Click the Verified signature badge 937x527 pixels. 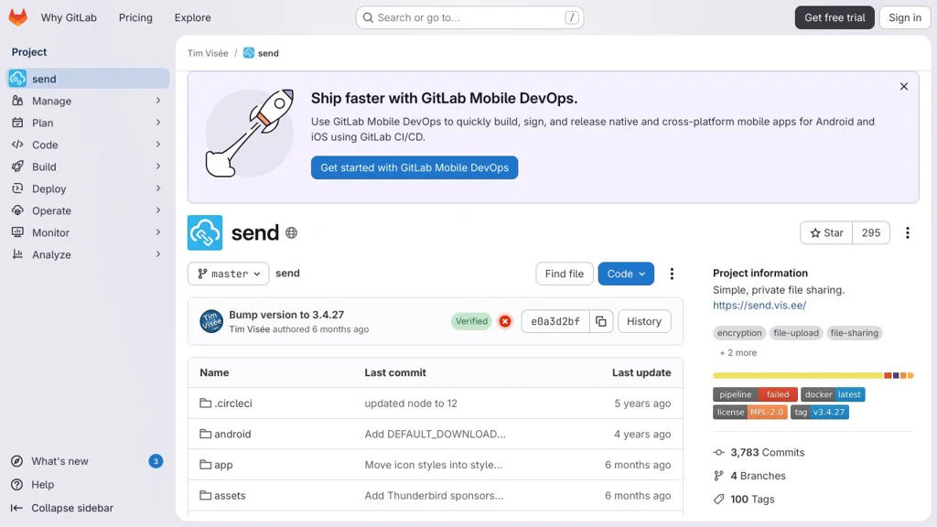[471, 321]
